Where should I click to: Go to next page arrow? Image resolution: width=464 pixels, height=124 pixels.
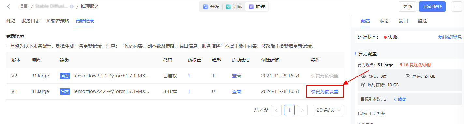point(302,110)
